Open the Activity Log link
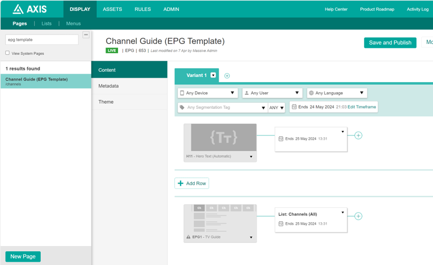The height and width of the screenshot is (265, 433). point(417,9)
